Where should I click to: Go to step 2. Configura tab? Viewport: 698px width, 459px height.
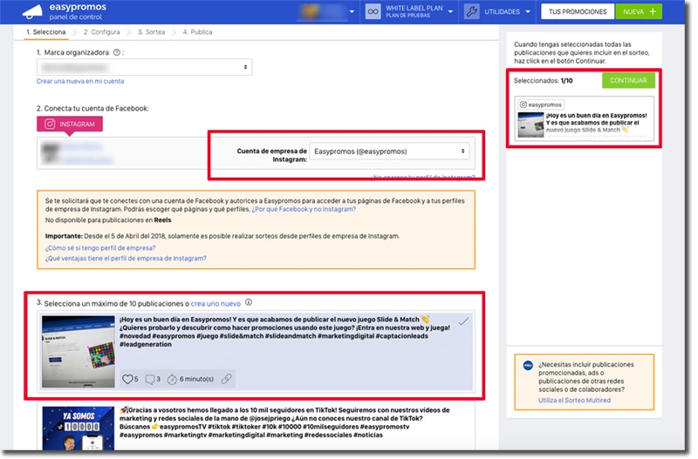point(101,32)
